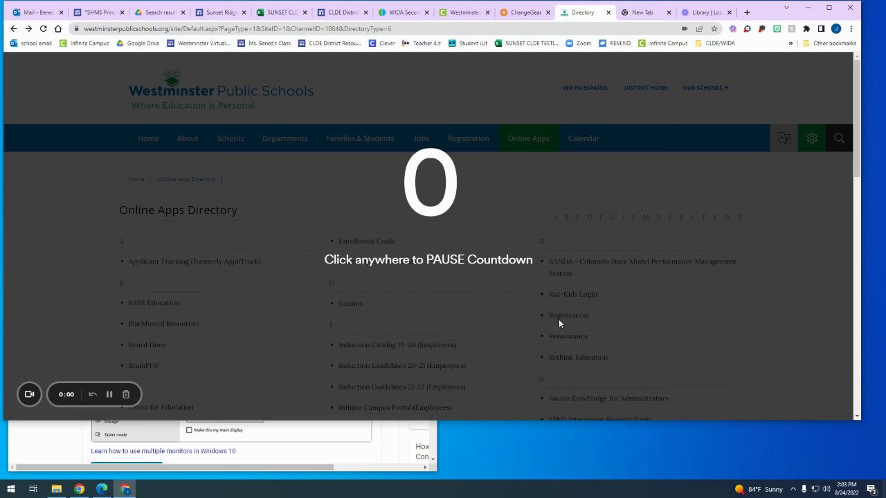Viewport: 886px width, 498px height.
Task: Open the Gizmos link
Action: [350, 303]
